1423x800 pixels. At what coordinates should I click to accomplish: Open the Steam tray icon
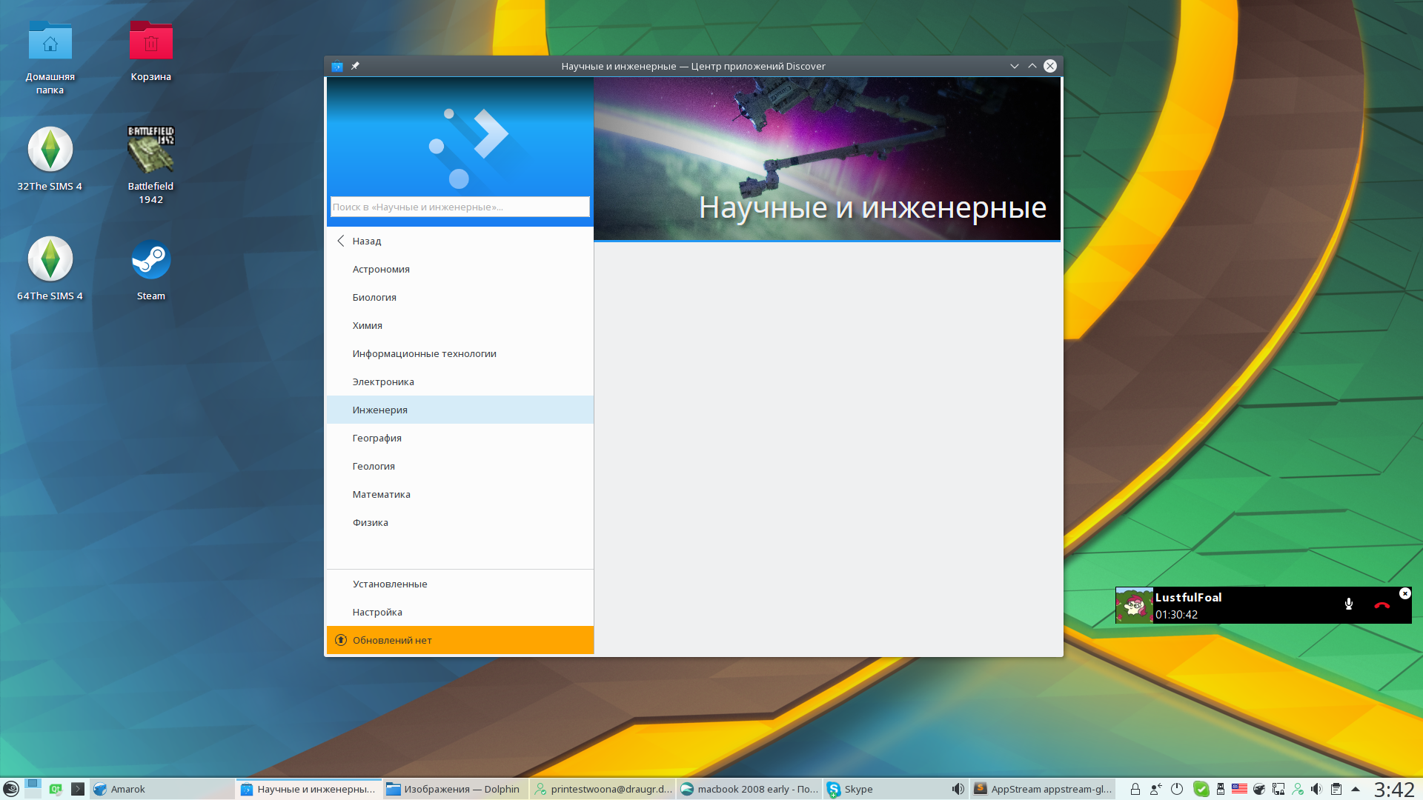(1259, 789)
